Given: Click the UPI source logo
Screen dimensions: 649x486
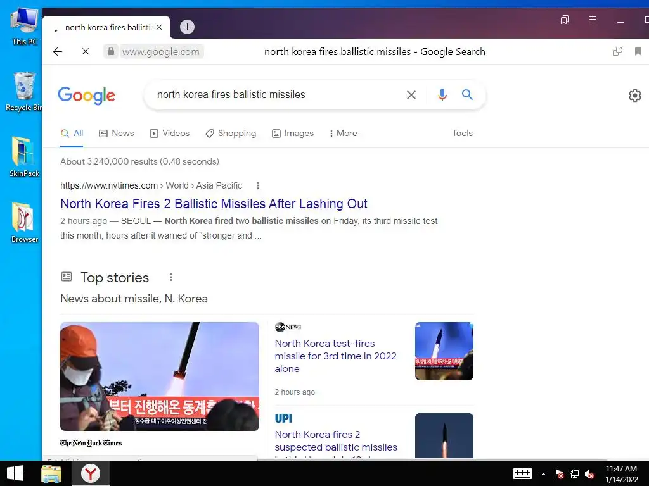Looking at the screenshot, I should coord(283,419).
